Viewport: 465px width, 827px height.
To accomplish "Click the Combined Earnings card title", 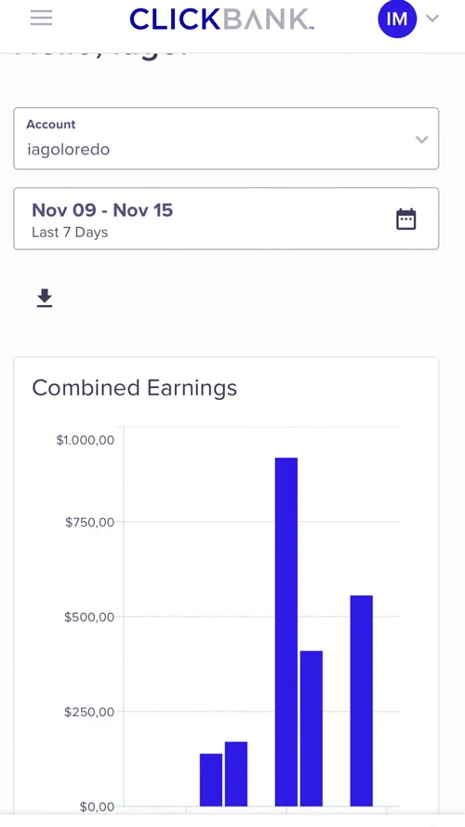I will pyautogui.click(x=135, y=388).
